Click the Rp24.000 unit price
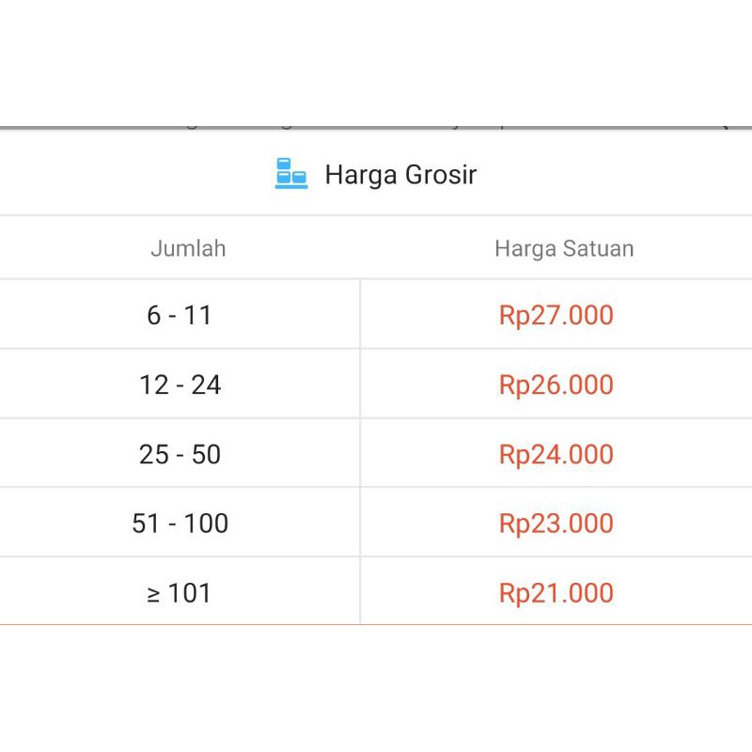The height and width of the screenshot is (752, 752). (556, 454)
